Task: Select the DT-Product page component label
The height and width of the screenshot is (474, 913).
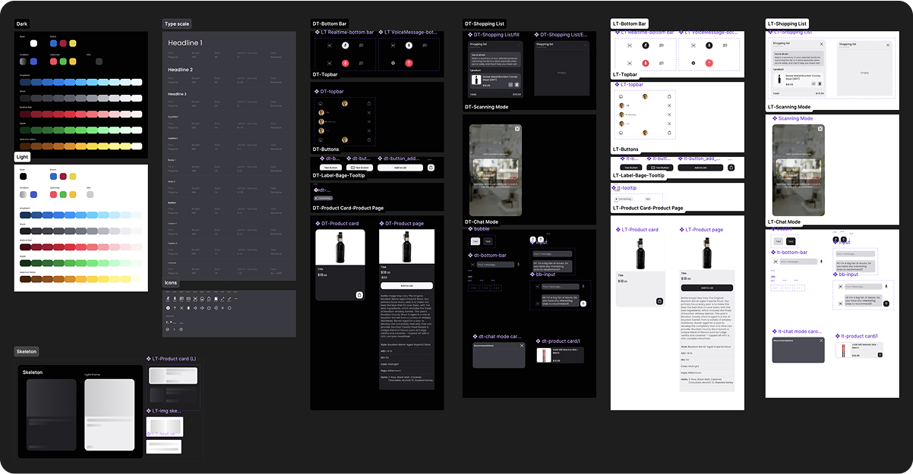Action: point(404,224)
